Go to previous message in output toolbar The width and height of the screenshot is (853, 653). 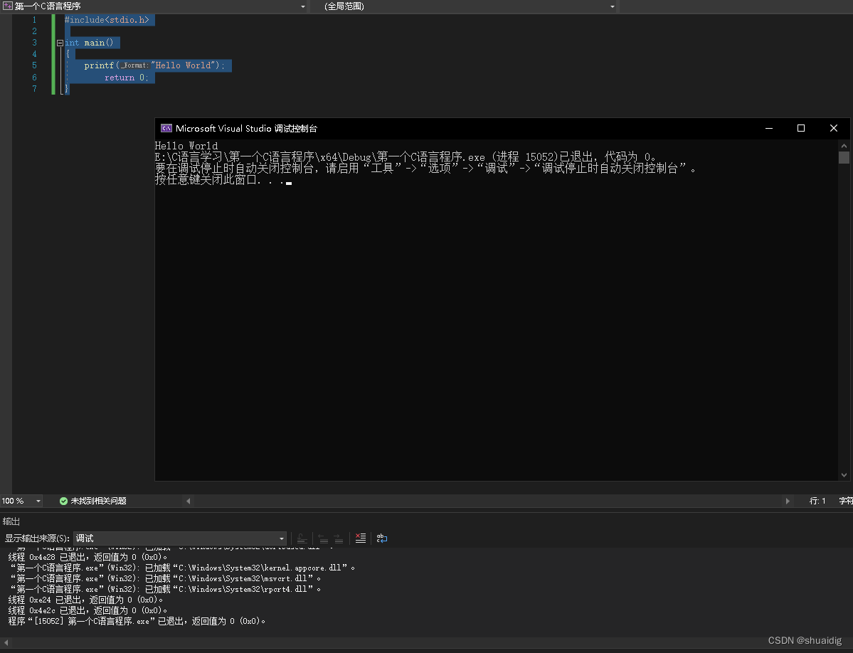click(323, 538)
